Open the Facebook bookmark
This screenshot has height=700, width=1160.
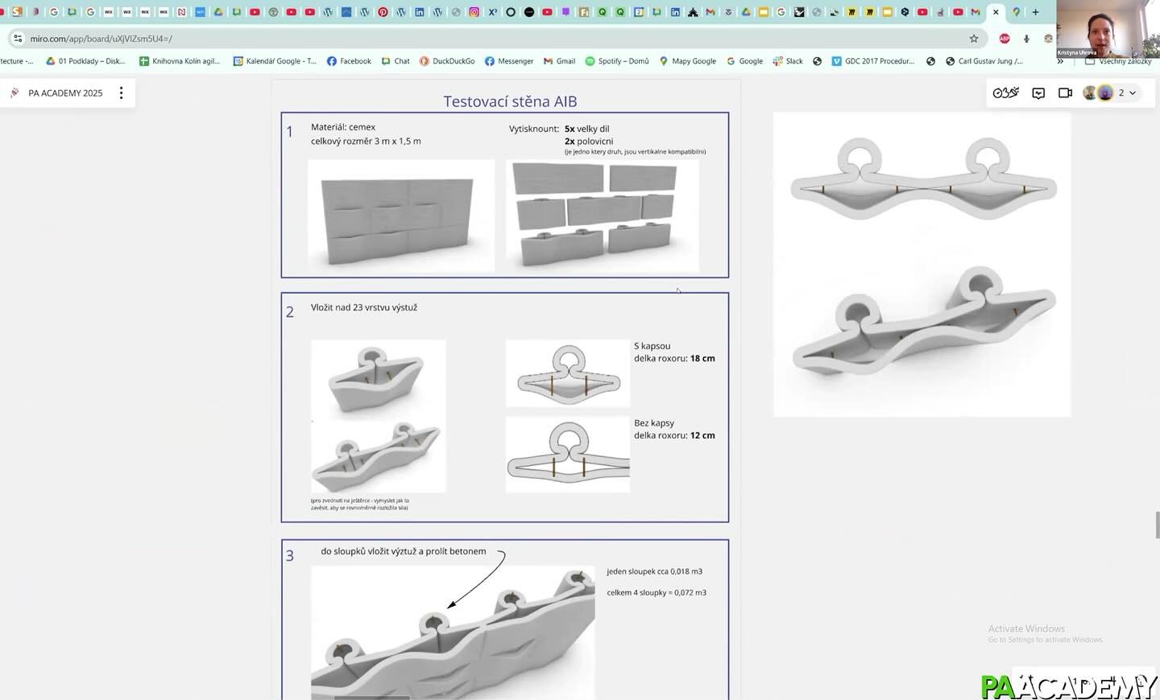click(349, 61)
